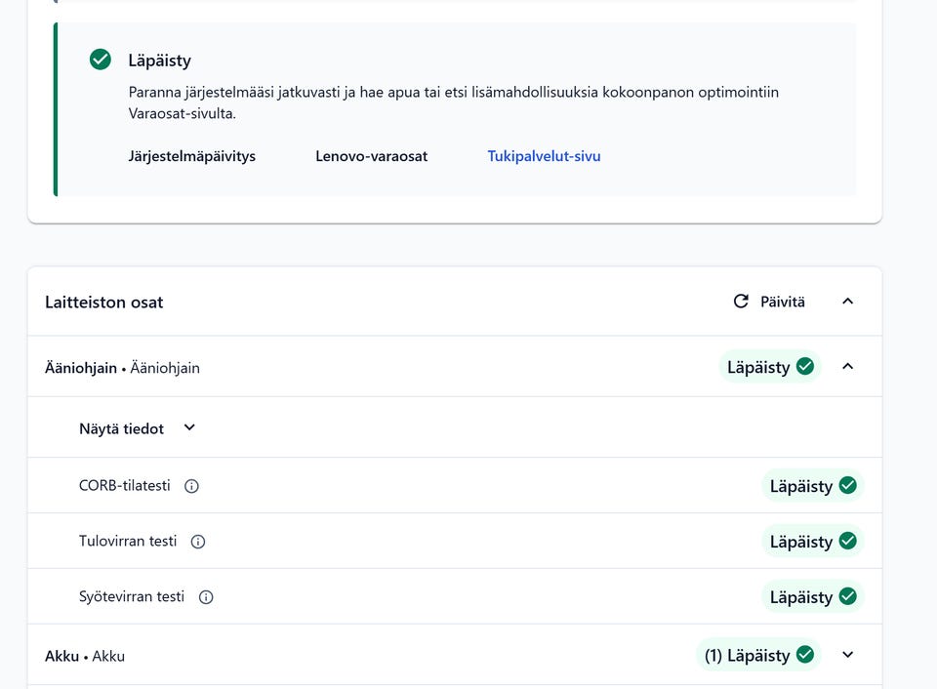The height and width of the screenshot is (689, 937).
Task: Open Järjestelmäpäivitys
Action: [x=191, y=156]
